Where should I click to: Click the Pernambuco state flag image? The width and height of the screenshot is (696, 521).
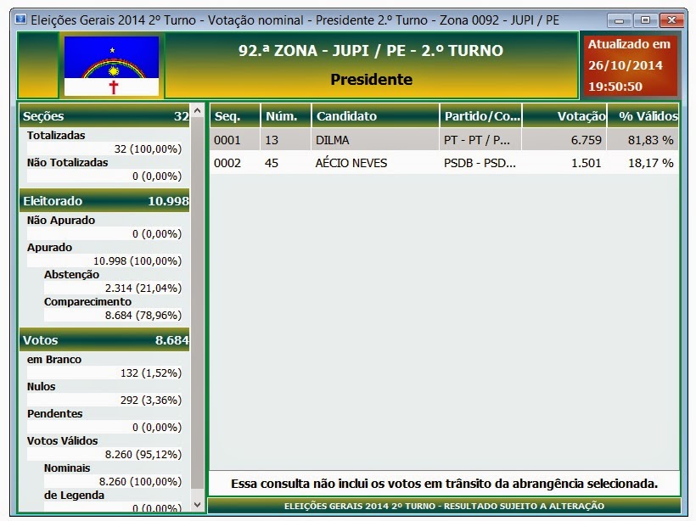(x=111, y=66)
